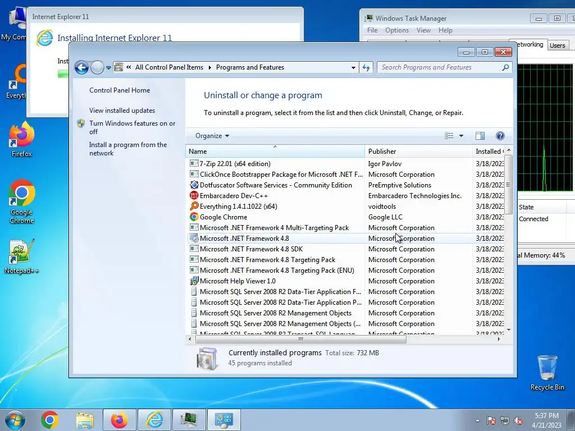
Task: Click Task Manager taskbar icon
Action: 189,420
